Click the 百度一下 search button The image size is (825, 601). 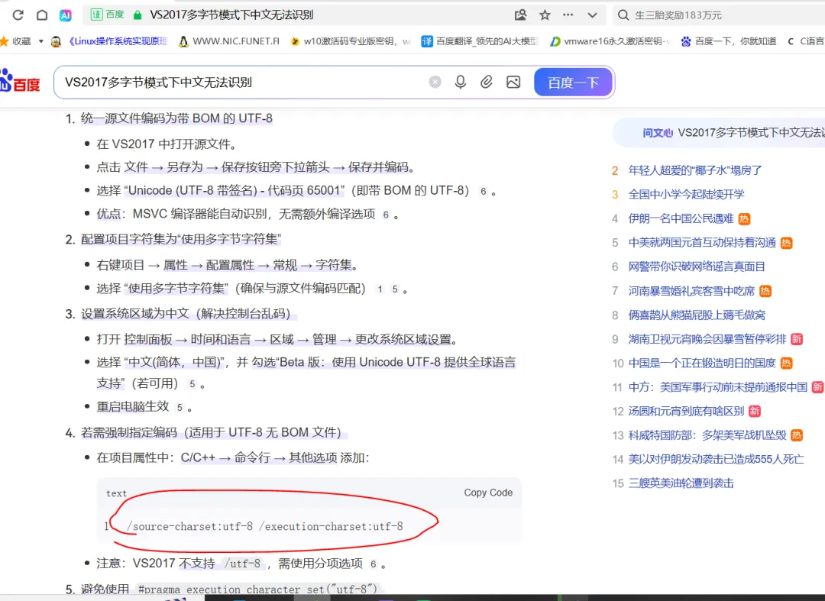(573, 82)
